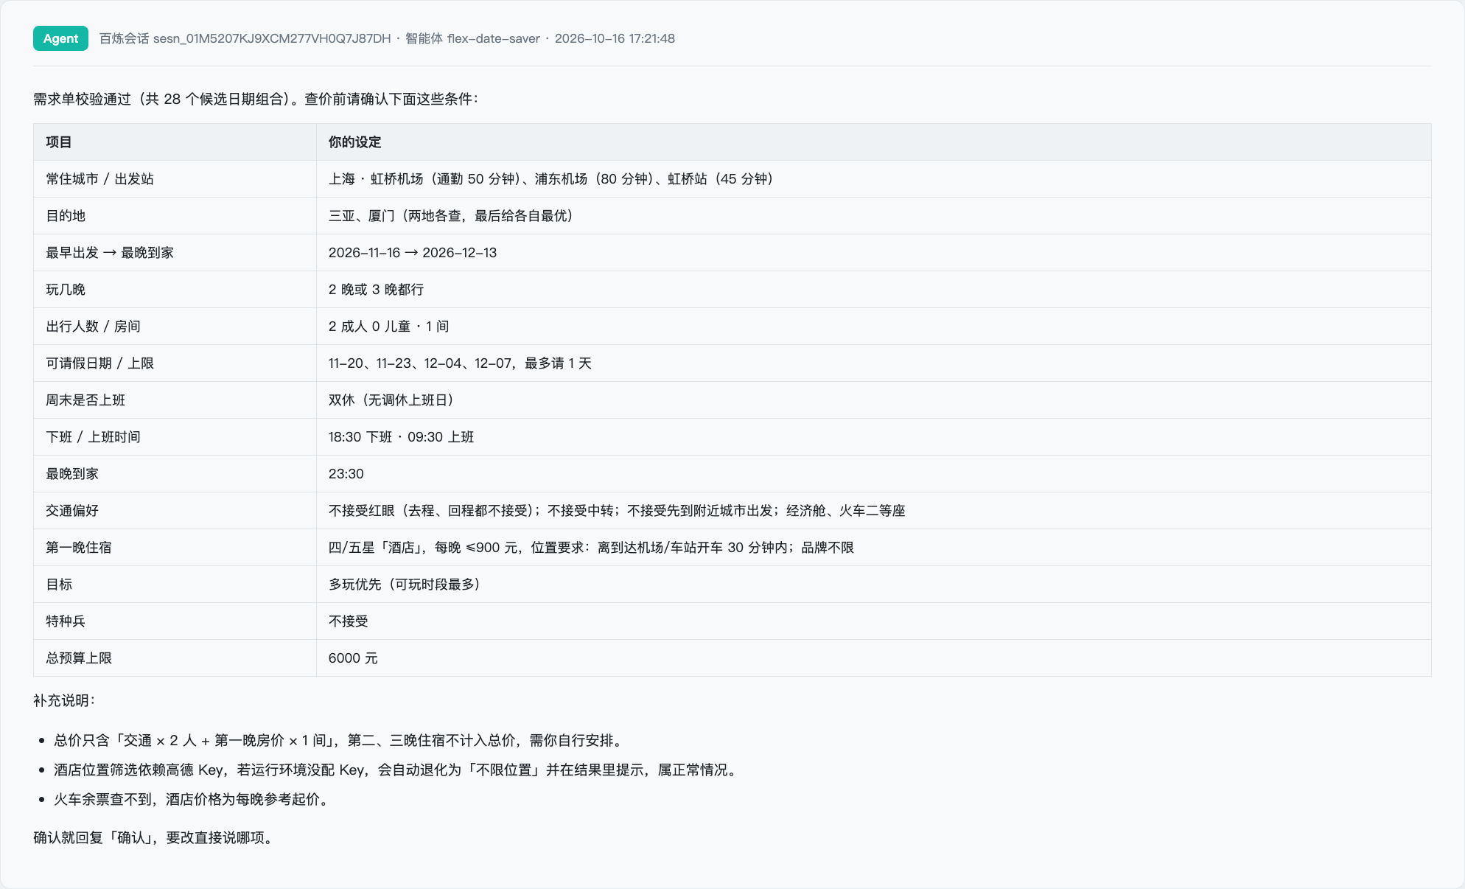Click the 多玩优先 goal value

405,585
